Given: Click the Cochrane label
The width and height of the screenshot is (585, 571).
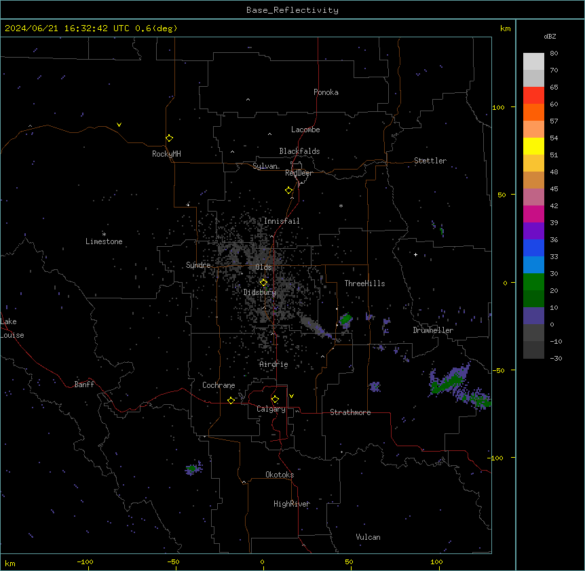Looking at the screenshot, I should (219, 385).
